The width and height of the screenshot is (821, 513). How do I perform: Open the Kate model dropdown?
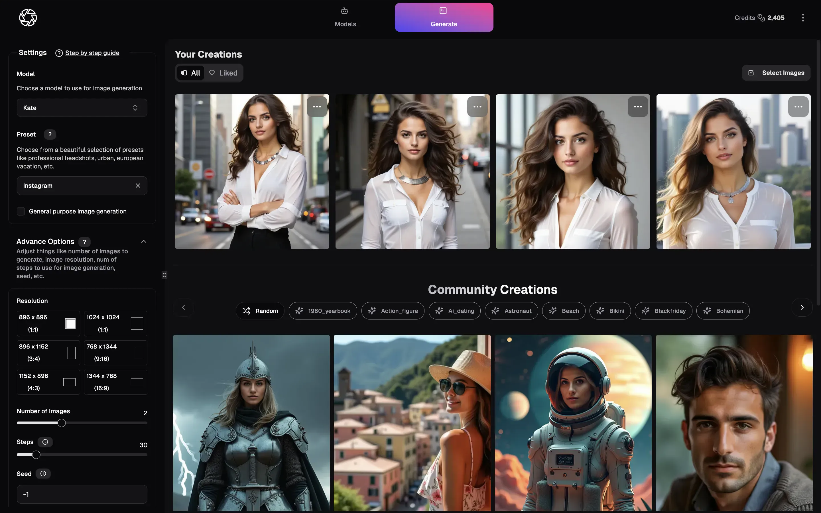[82, 108]
